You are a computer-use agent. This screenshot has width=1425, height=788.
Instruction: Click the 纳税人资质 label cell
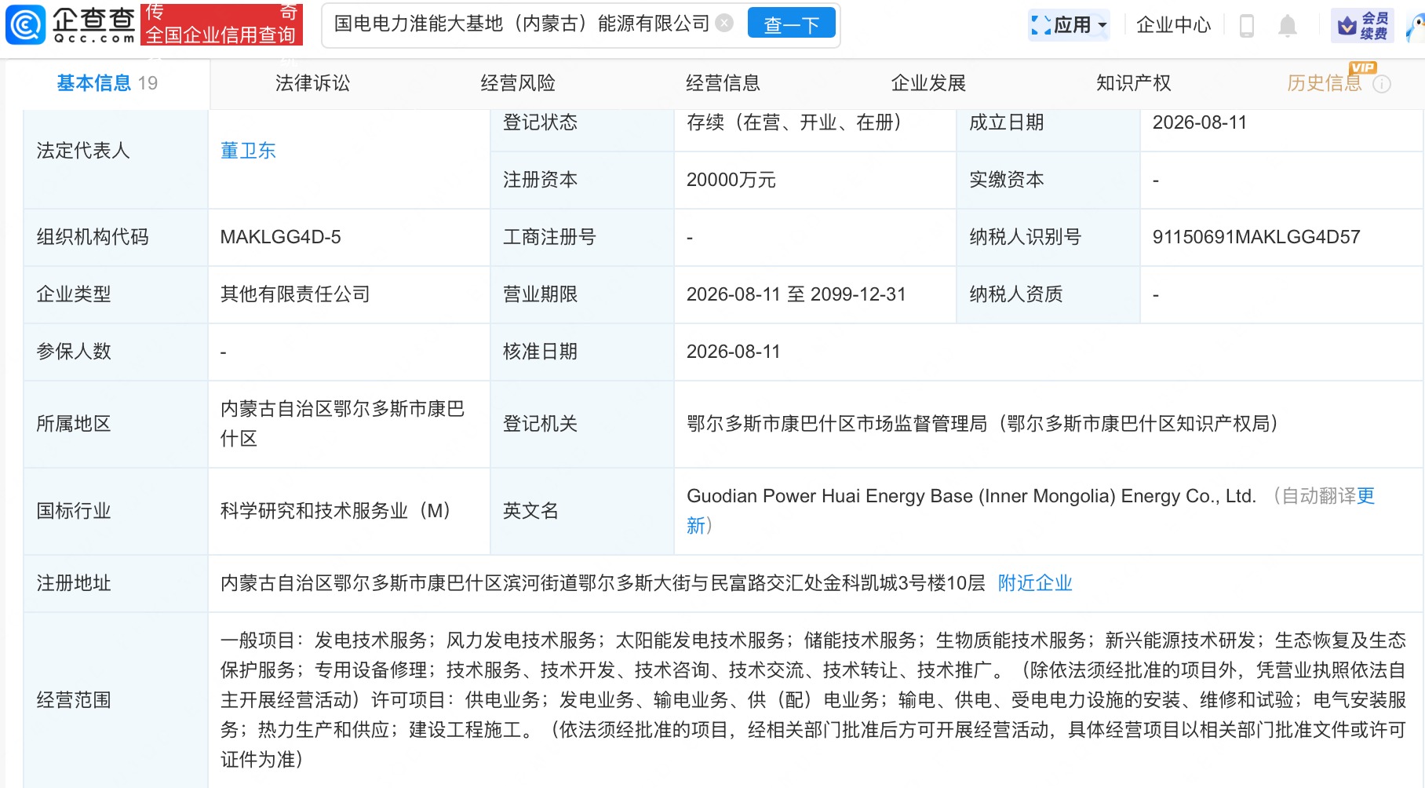pyautogui.click(x=1048, y=294)
